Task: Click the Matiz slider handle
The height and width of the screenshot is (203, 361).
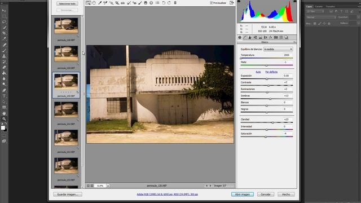Action: (267, 65)
